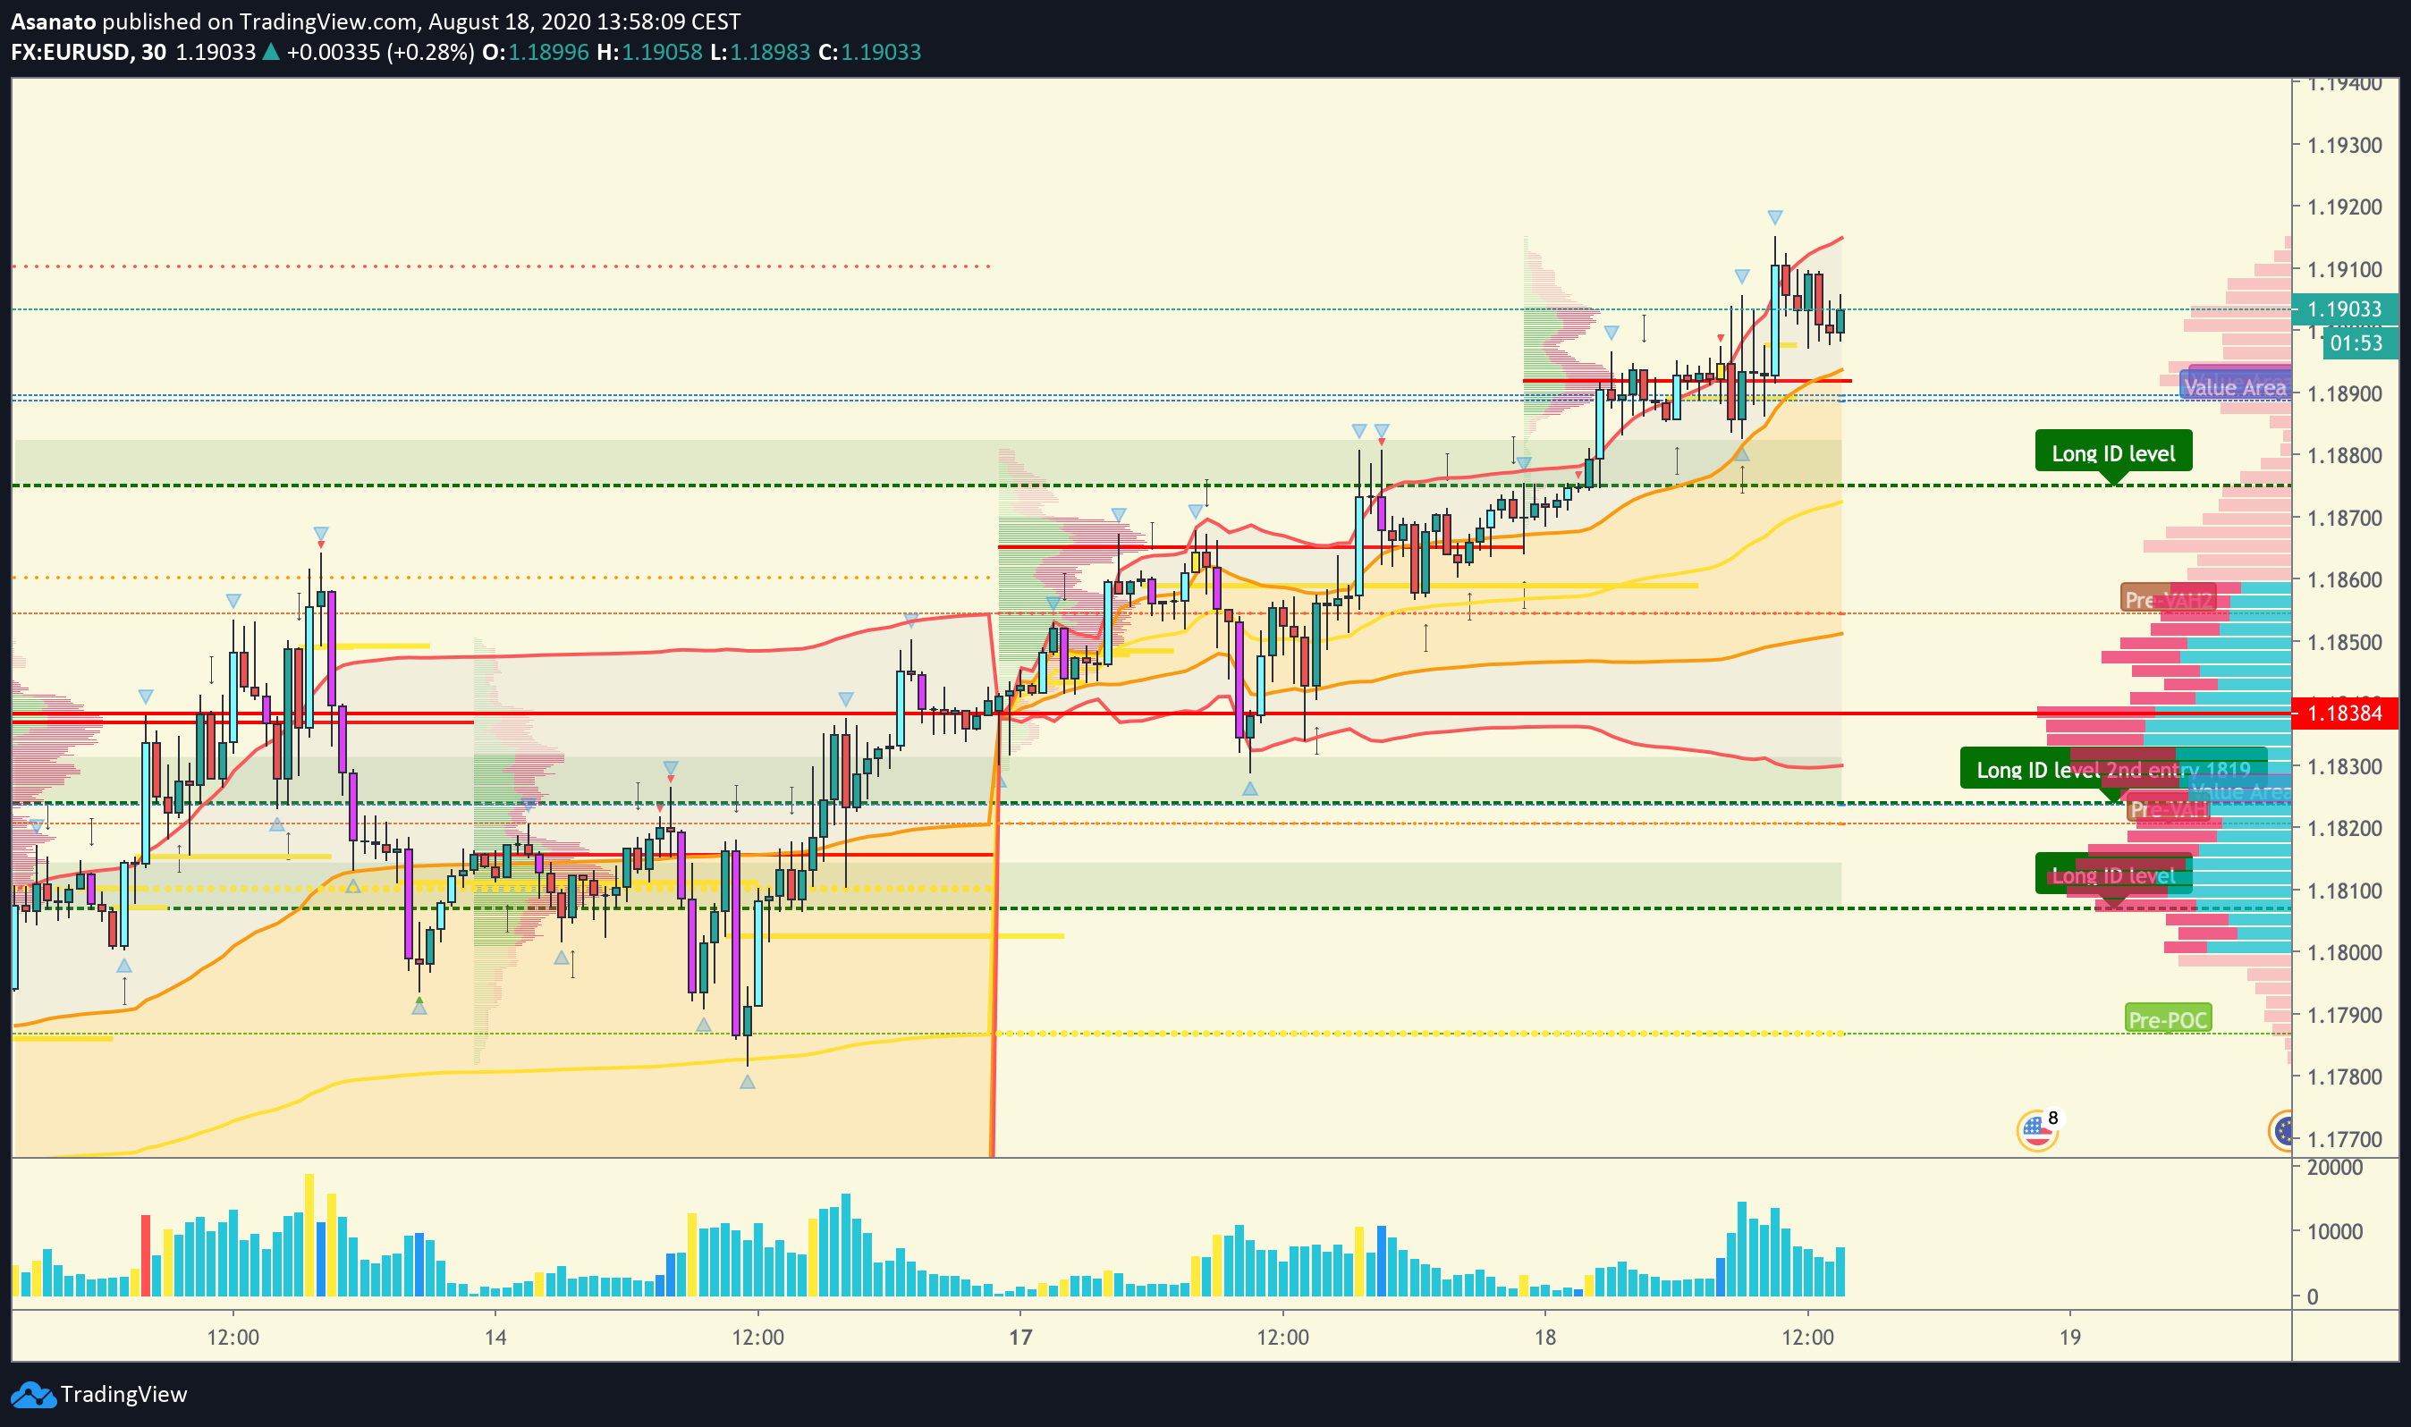Select the lower Long ID level label near 1.18100
This screenshot has height=1427, width=2411.
[2113, 875]
